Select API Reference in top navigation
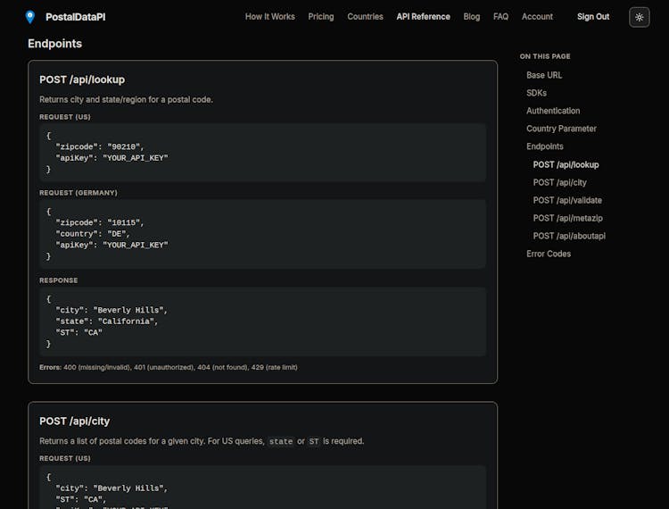Screen dimensions: 669x509 tap(423, 17)
